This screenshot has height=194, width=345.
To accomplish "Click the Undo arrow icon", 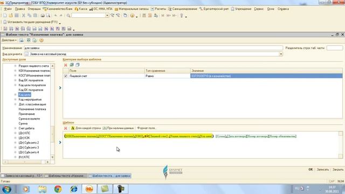I will (x=56, y=16).
